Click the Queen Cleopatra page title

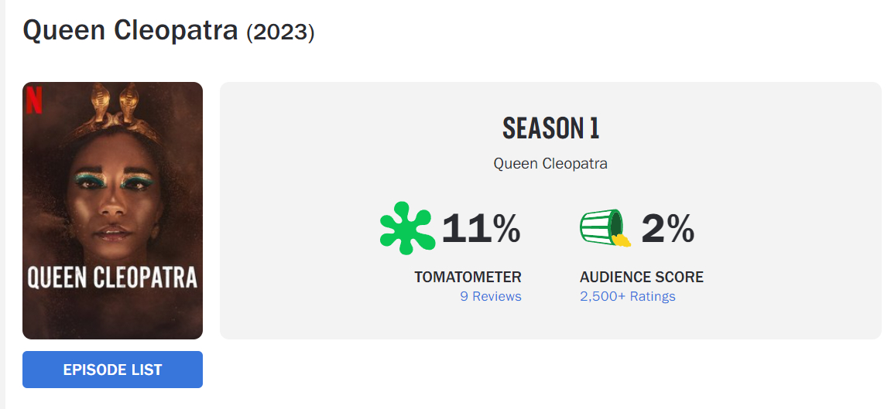pyautogui.click(x=130, y=30)
